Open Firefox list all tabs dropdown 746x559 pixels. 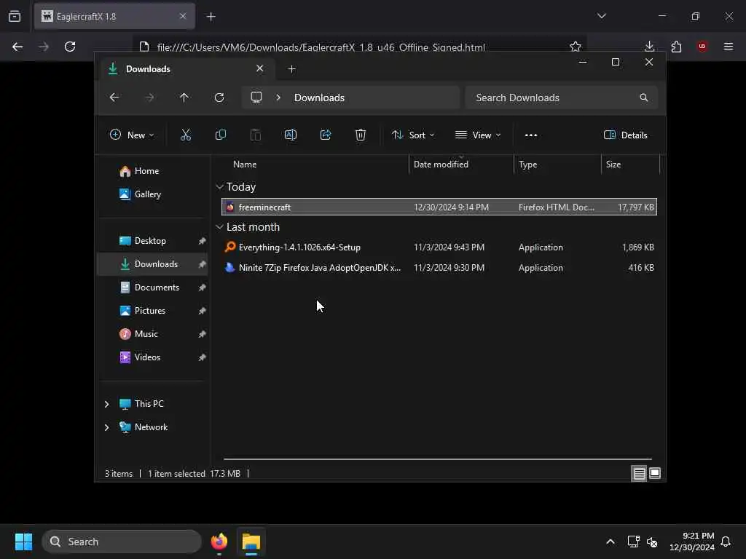point(602,16)
